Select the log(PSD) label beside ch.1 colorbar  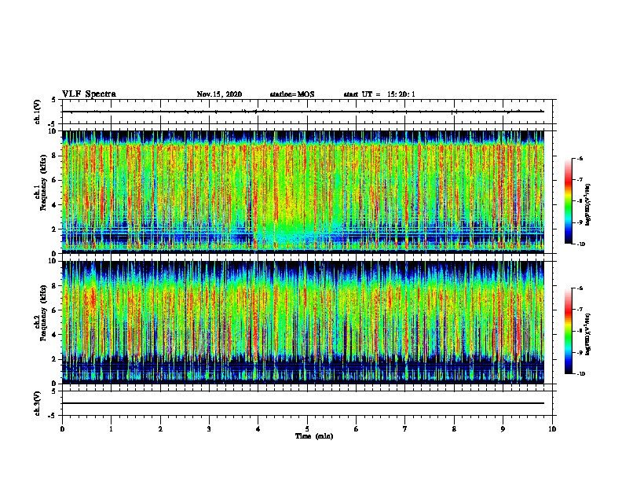(588, 205)
